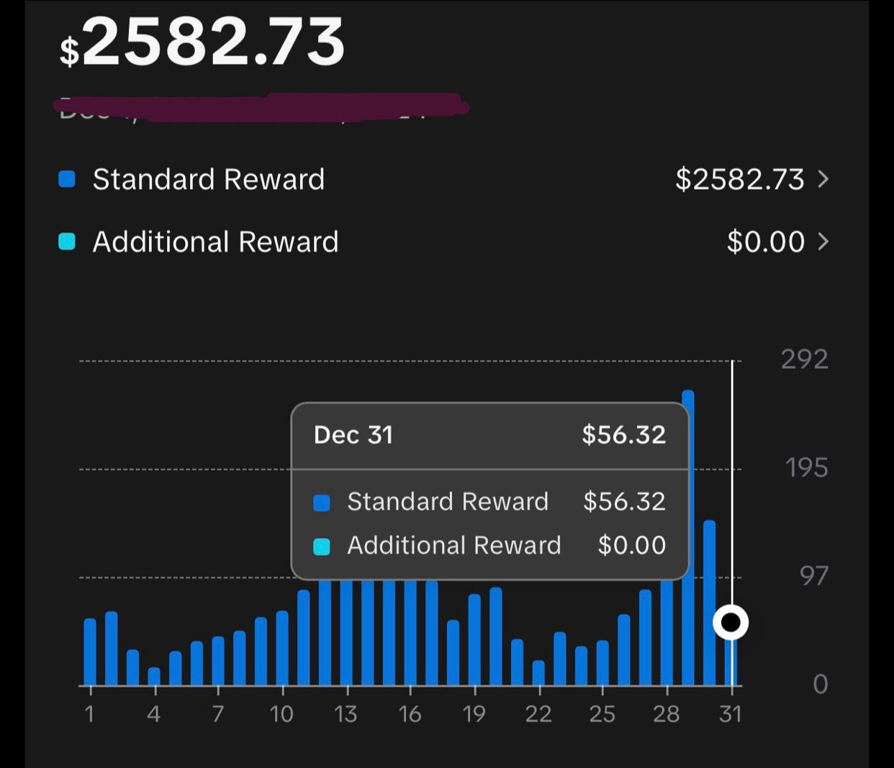Click the large total $2582.73 heading
The image size is (894, 768).
(x=203, y=43)
